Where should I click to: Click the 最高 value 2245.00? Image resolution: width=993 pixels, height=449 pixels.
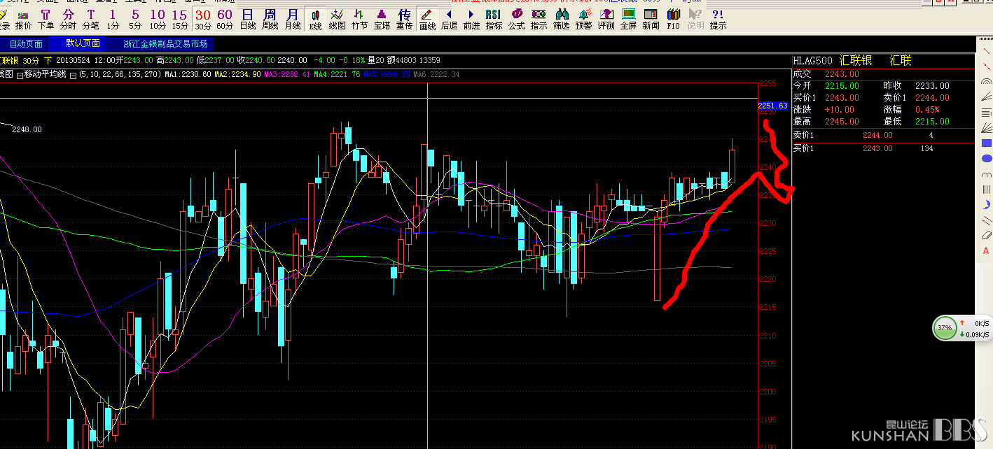(842, 122)
